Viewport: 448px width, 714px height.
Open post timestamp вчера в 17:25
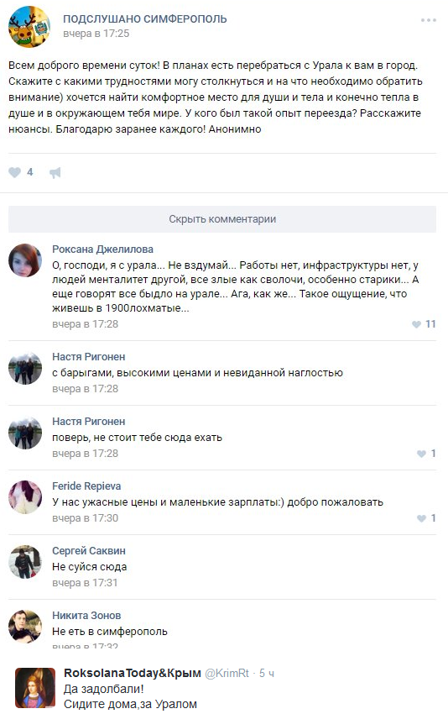pyautogui.click(x=96, y=34)
